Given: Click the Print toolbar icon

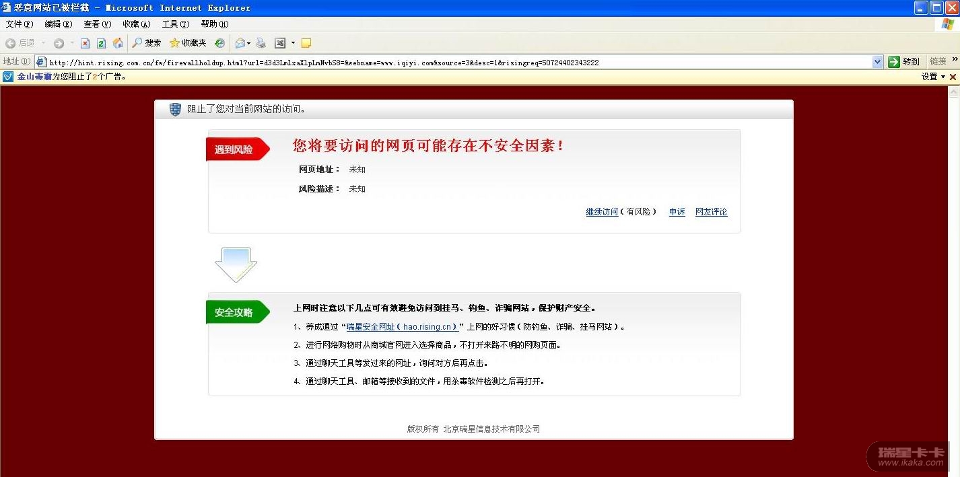Looking at the screenshot, I should [261, 43].
